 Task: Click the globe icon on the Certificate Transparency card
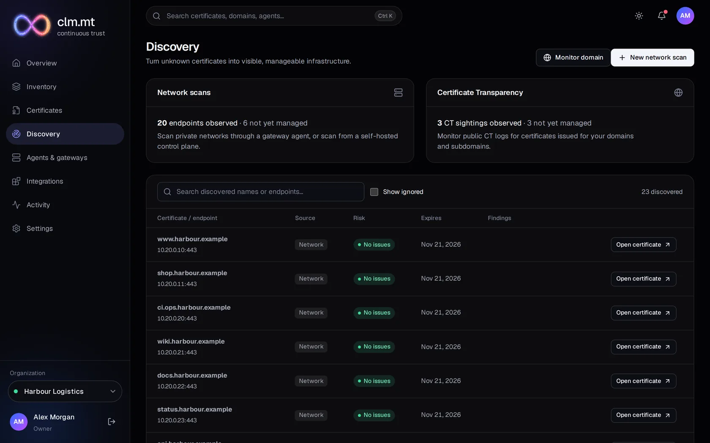(x=678, y=92)
